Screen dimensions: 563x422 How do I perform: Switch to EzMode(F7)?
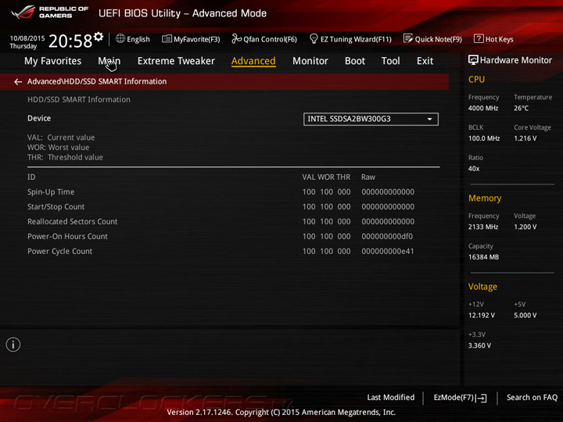tap(461, 398)
